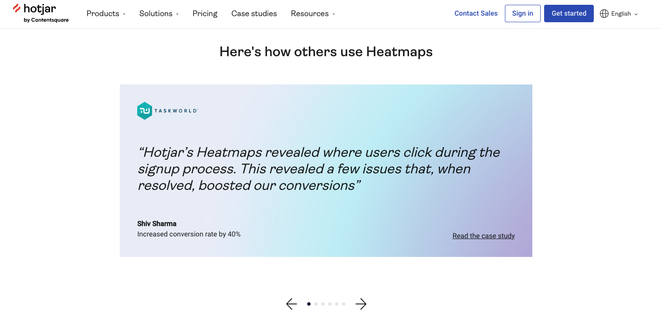Click the Taskworld logo

click(167, 111)
